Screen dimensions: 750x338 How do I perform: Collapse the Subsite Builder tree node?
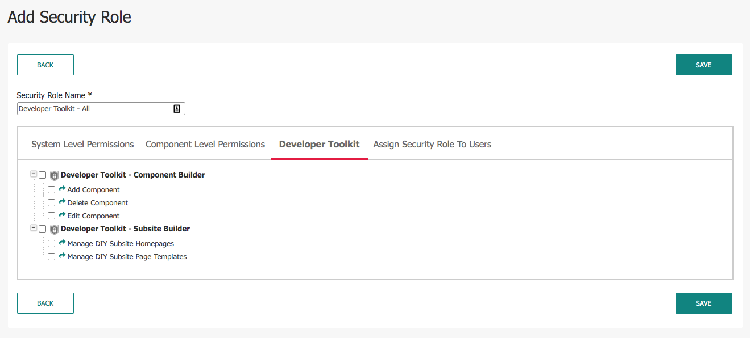point(34,229)
